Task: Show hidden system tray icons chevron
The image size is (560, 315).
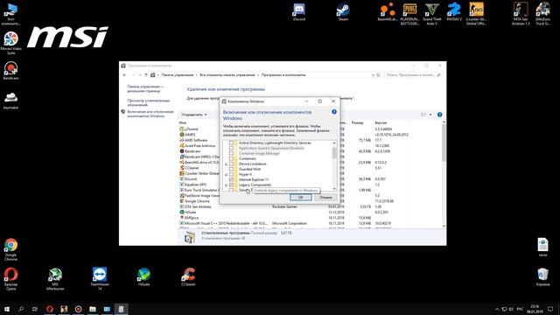Action: pyautogui.click(x=497, y=309)
